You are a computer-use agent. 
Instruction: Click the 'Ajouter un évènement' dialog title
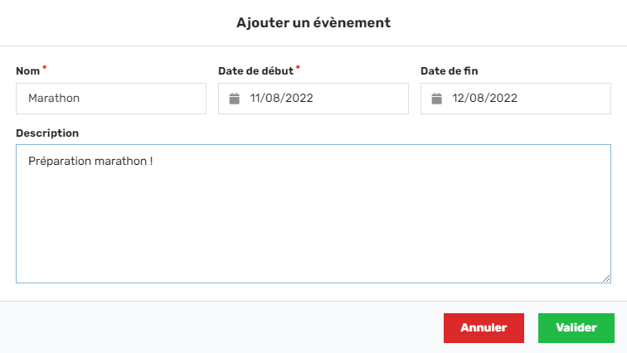pos(313,22)
